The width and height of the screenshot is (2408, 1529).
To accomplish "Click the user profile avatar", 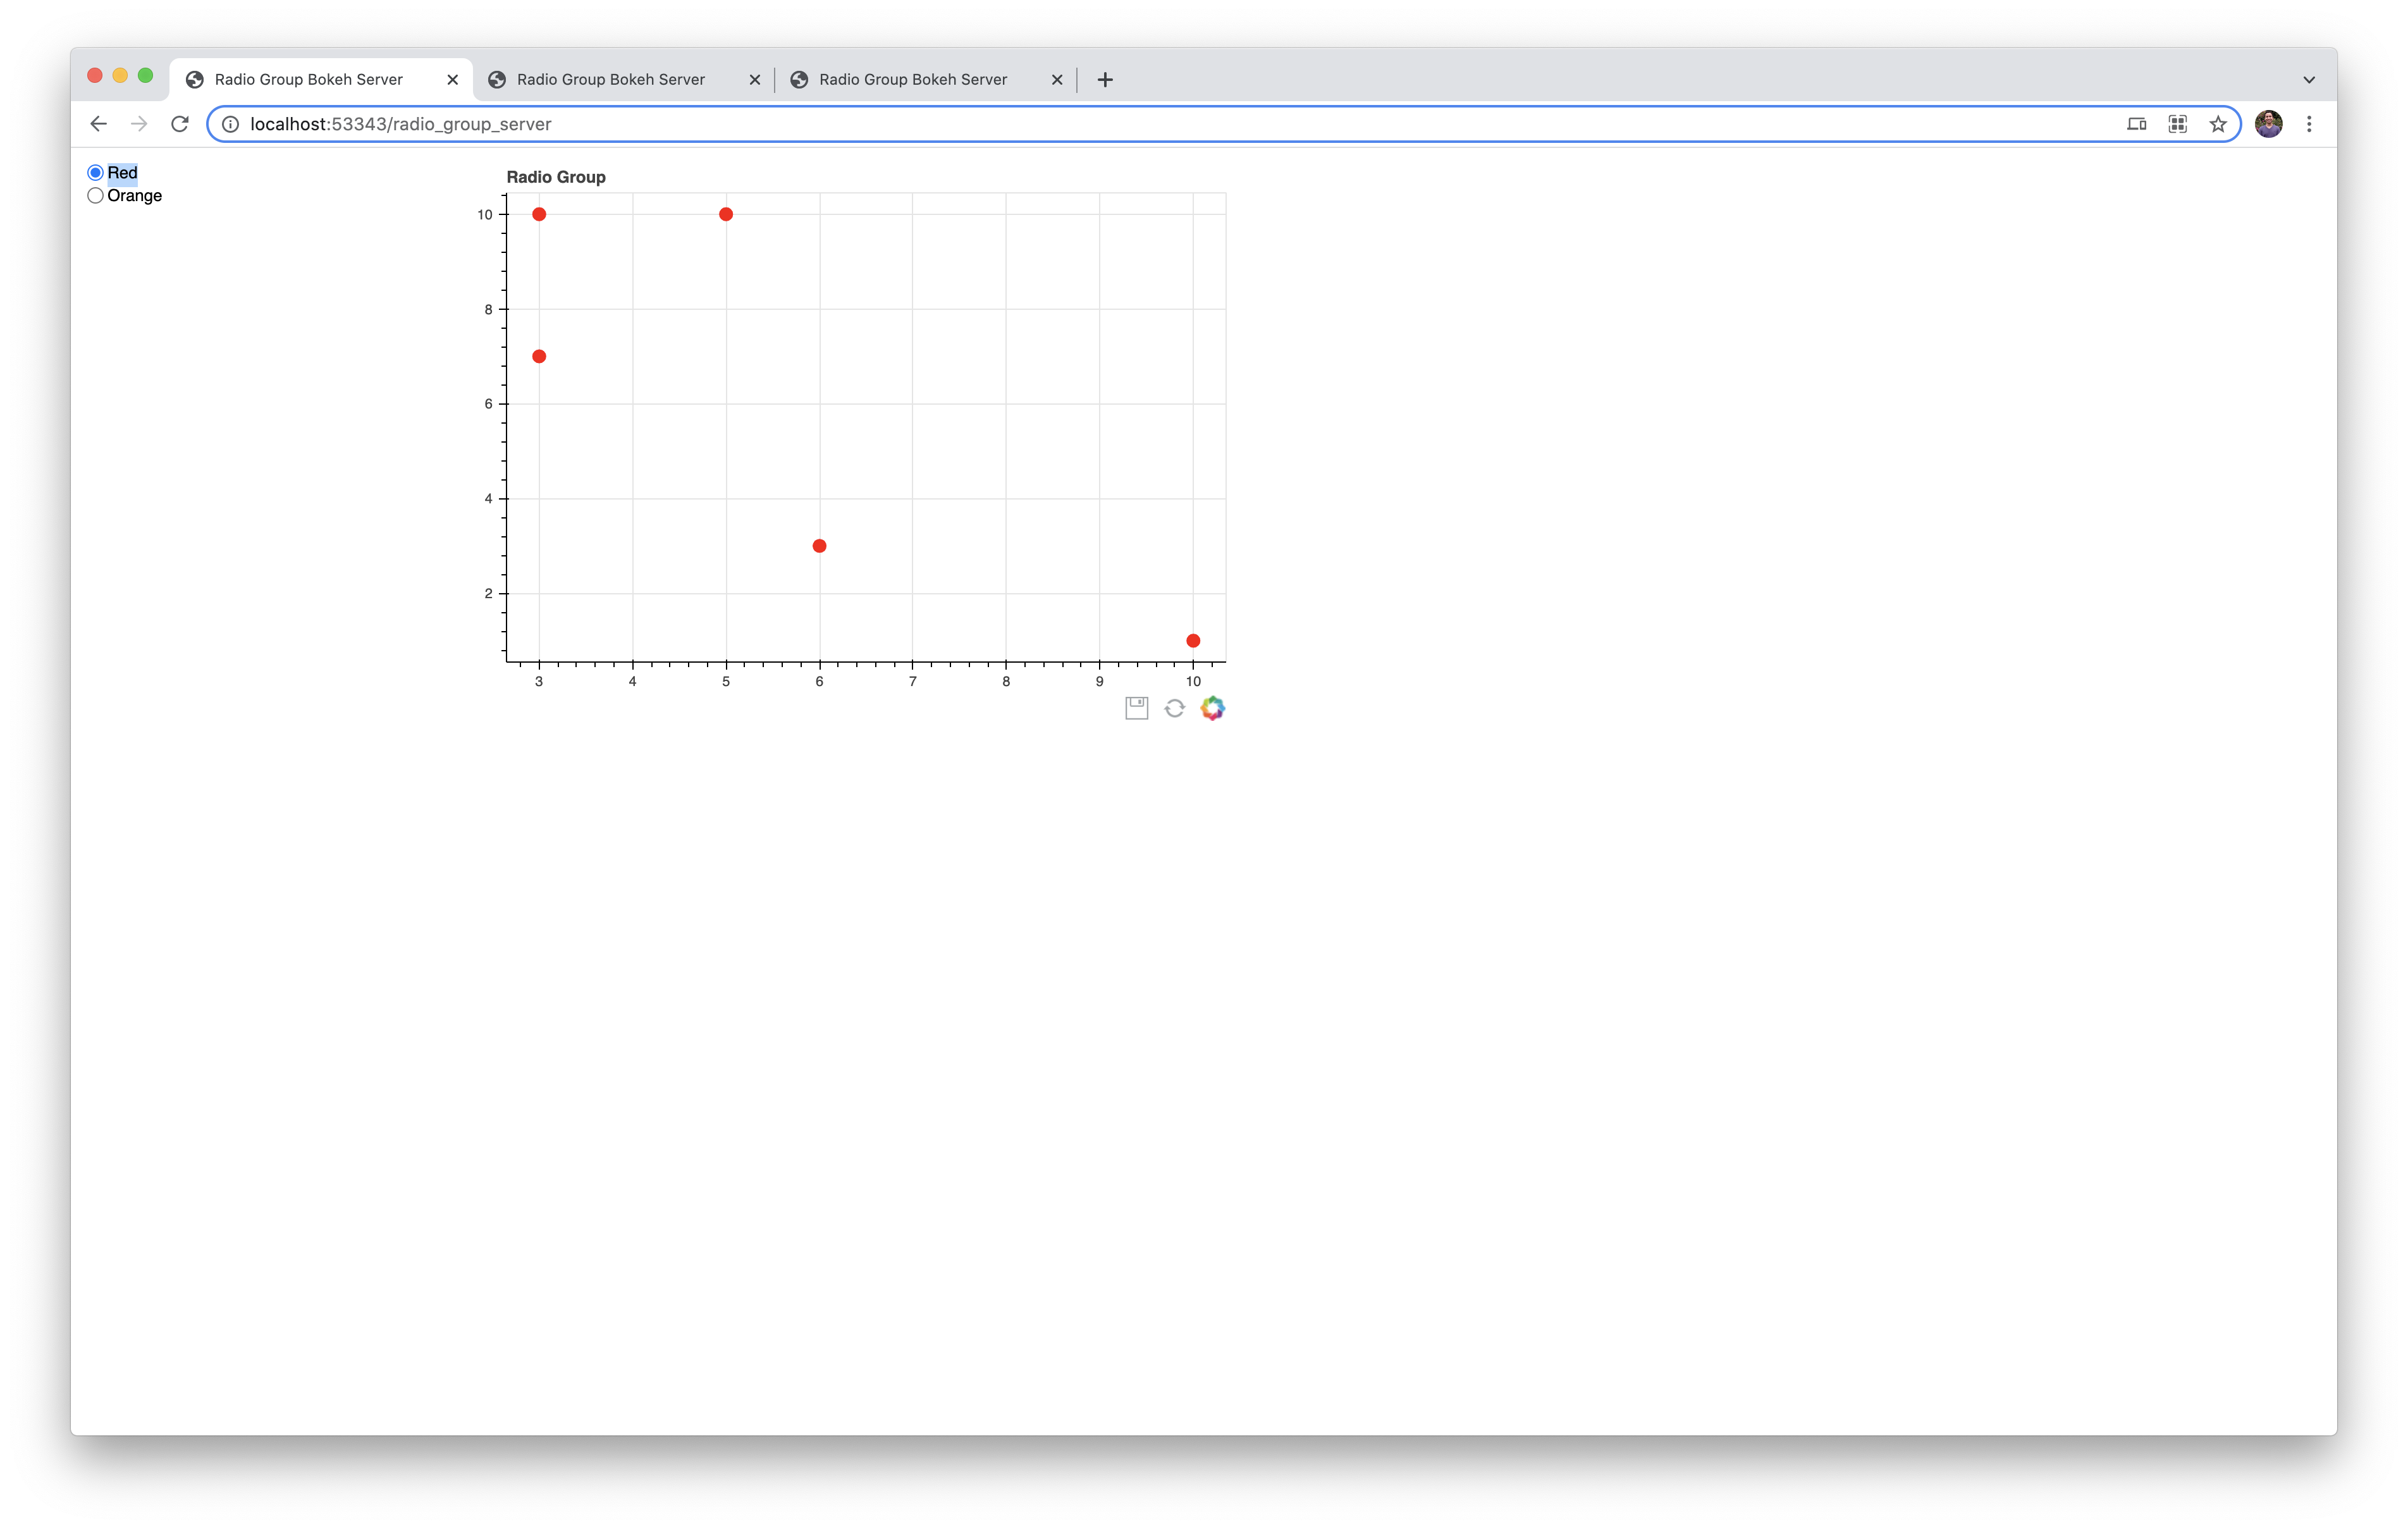I will click(2268, 124).
